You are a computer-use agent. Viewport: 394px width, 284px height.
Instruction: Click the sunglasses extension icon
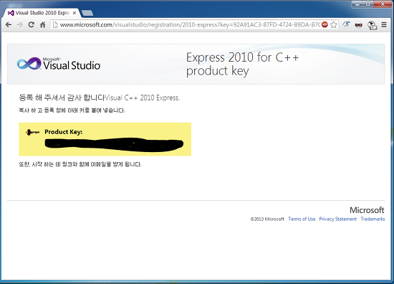(359, 24)
